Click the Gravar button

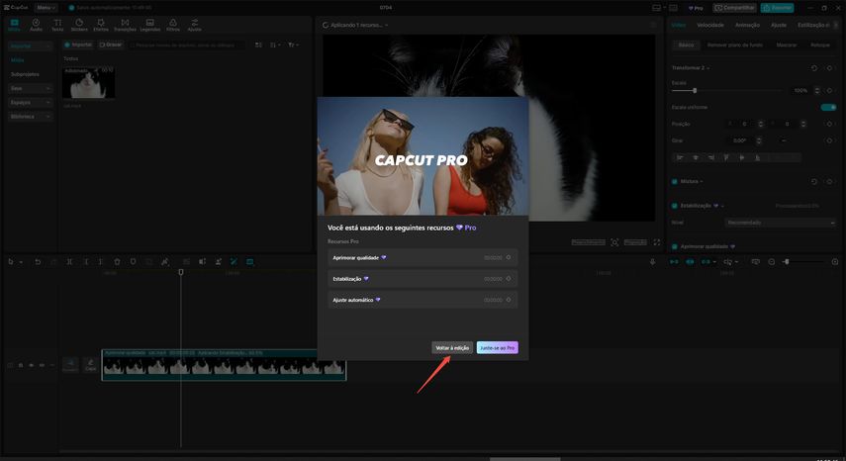[111, 45]
